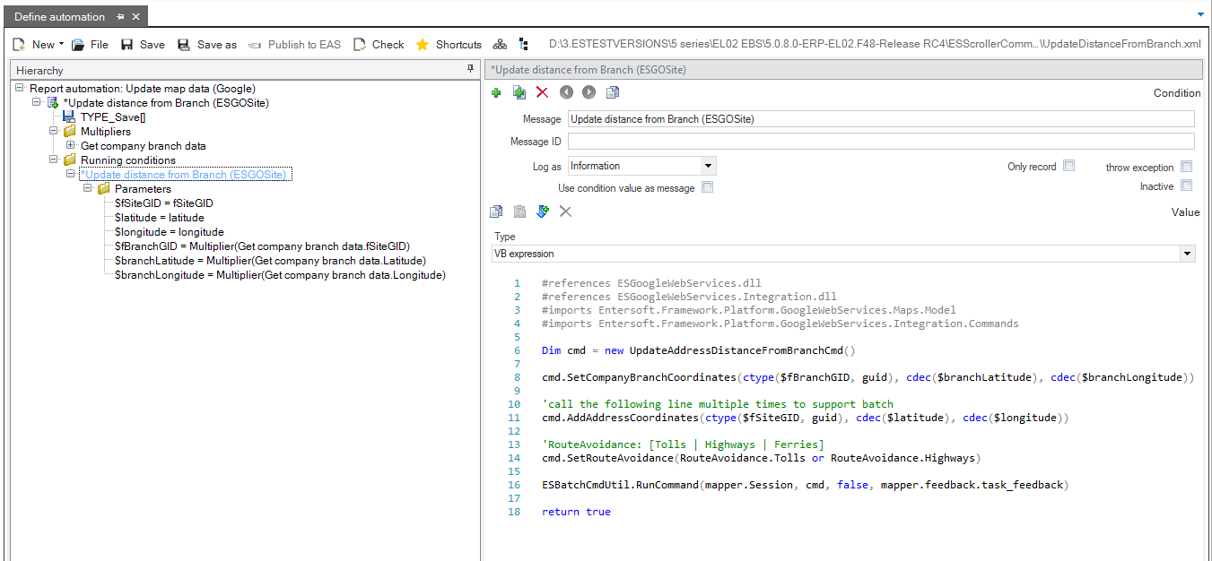The height and width of the screenshot is (561, 1212).
Task: Click the blue arrow import value icon
Action: tap(542, 211)
